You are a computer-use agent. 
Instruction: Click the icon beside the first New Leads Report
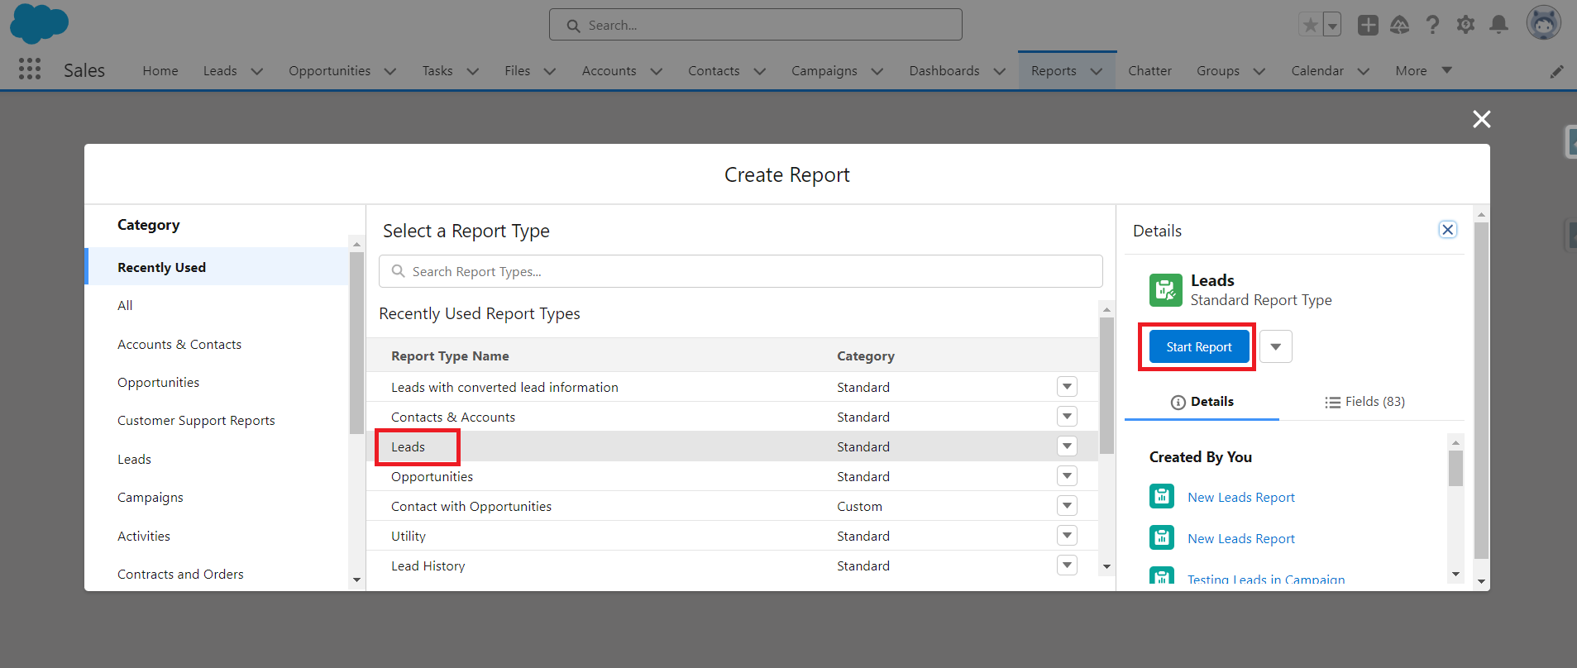coord(1162,496)
